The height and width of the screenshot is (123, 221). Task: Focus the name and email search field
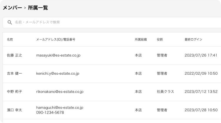point(112,23)
